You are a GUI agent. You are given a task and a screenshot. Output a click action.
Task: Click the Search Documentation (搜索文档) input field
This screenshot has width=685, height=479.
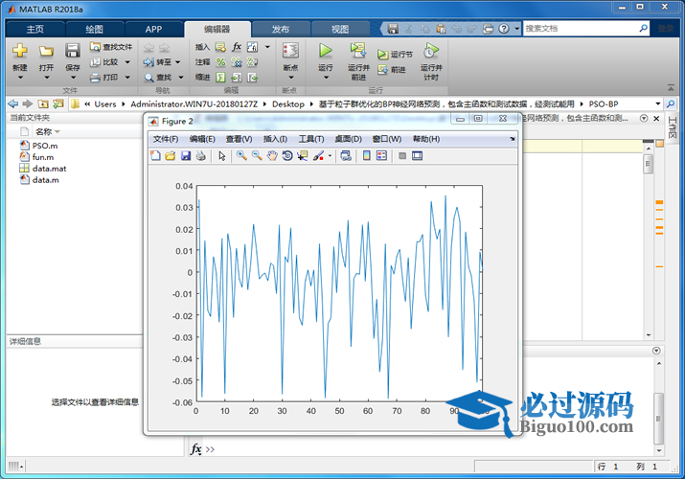pyautogui.click(x=581, y=29)
